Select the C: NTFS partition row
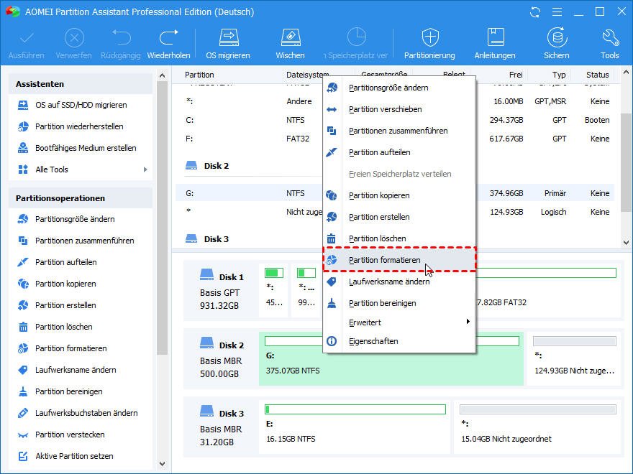This screenshot has height=474, width=633. click(x=395, y=120)
